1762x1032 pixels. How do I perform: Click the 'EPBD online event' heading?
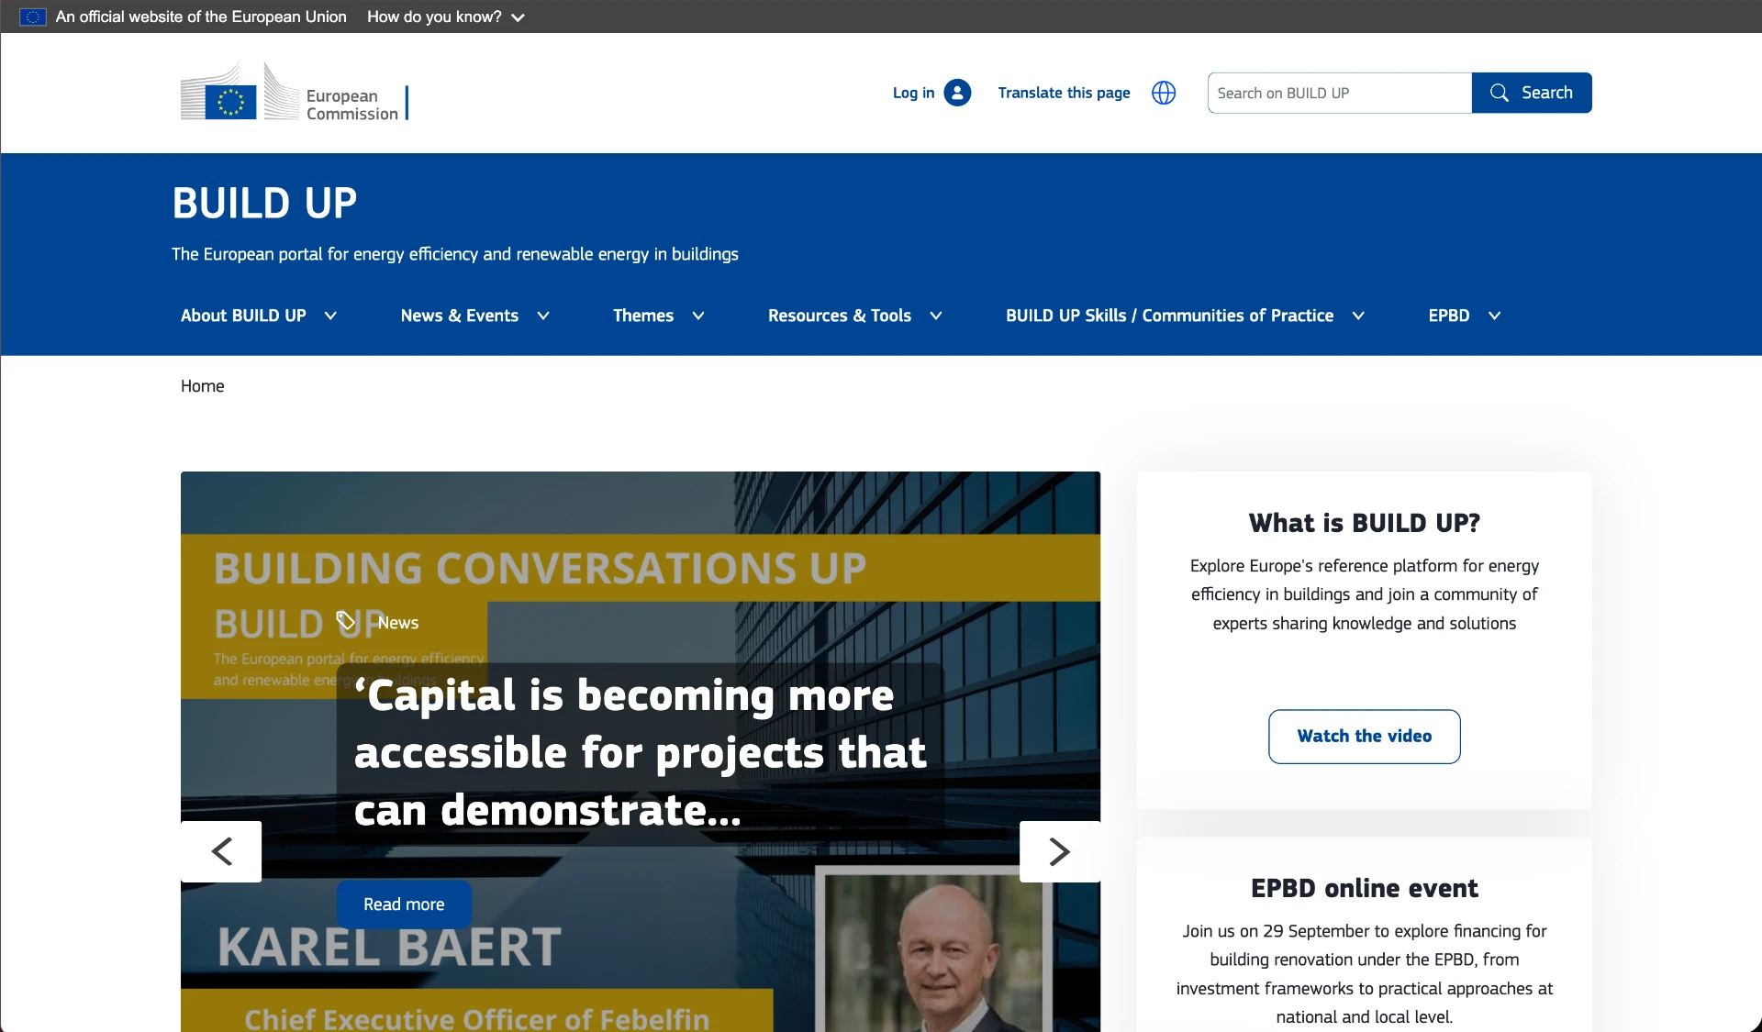[1365, 888]
